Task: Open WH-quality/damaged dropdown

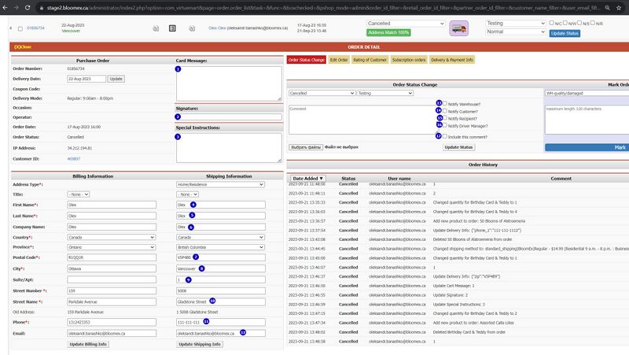Action: tap(587, 93)
